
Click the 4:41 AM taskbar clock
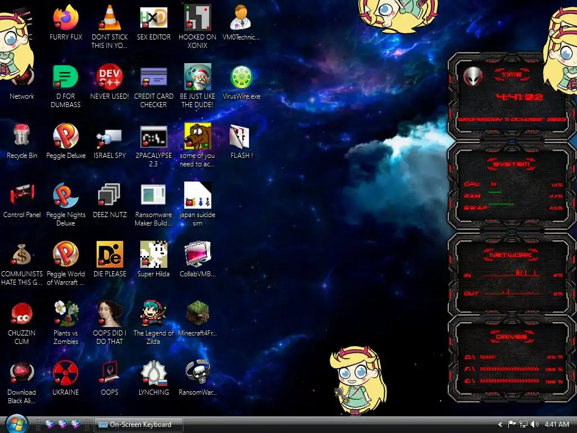coord(557,425)
